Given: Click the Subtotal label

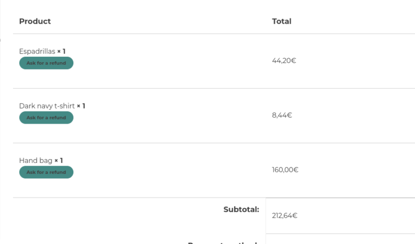Looking at the screenshot, I should point(241,209).
